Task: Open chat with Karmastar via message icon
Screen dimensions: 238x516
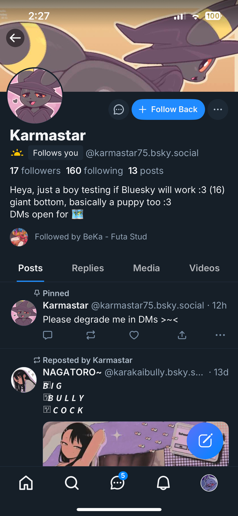Action: [119, 110]
